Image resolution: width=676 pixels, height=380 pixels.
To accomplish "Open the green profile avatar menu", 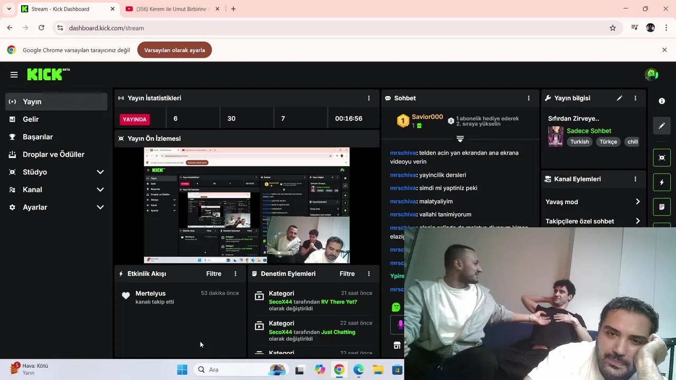I will 651,74.
